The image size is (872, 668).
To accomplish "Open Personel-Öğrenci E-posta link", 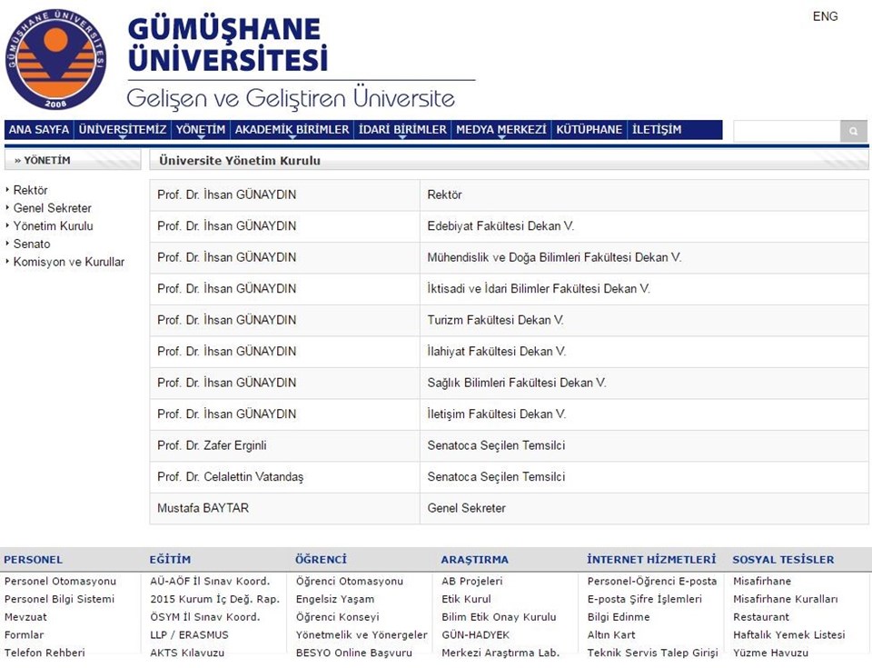I will tap(652, 581).
